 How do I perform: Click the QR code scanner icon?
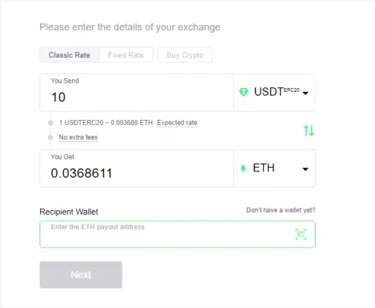coord(301,234)
